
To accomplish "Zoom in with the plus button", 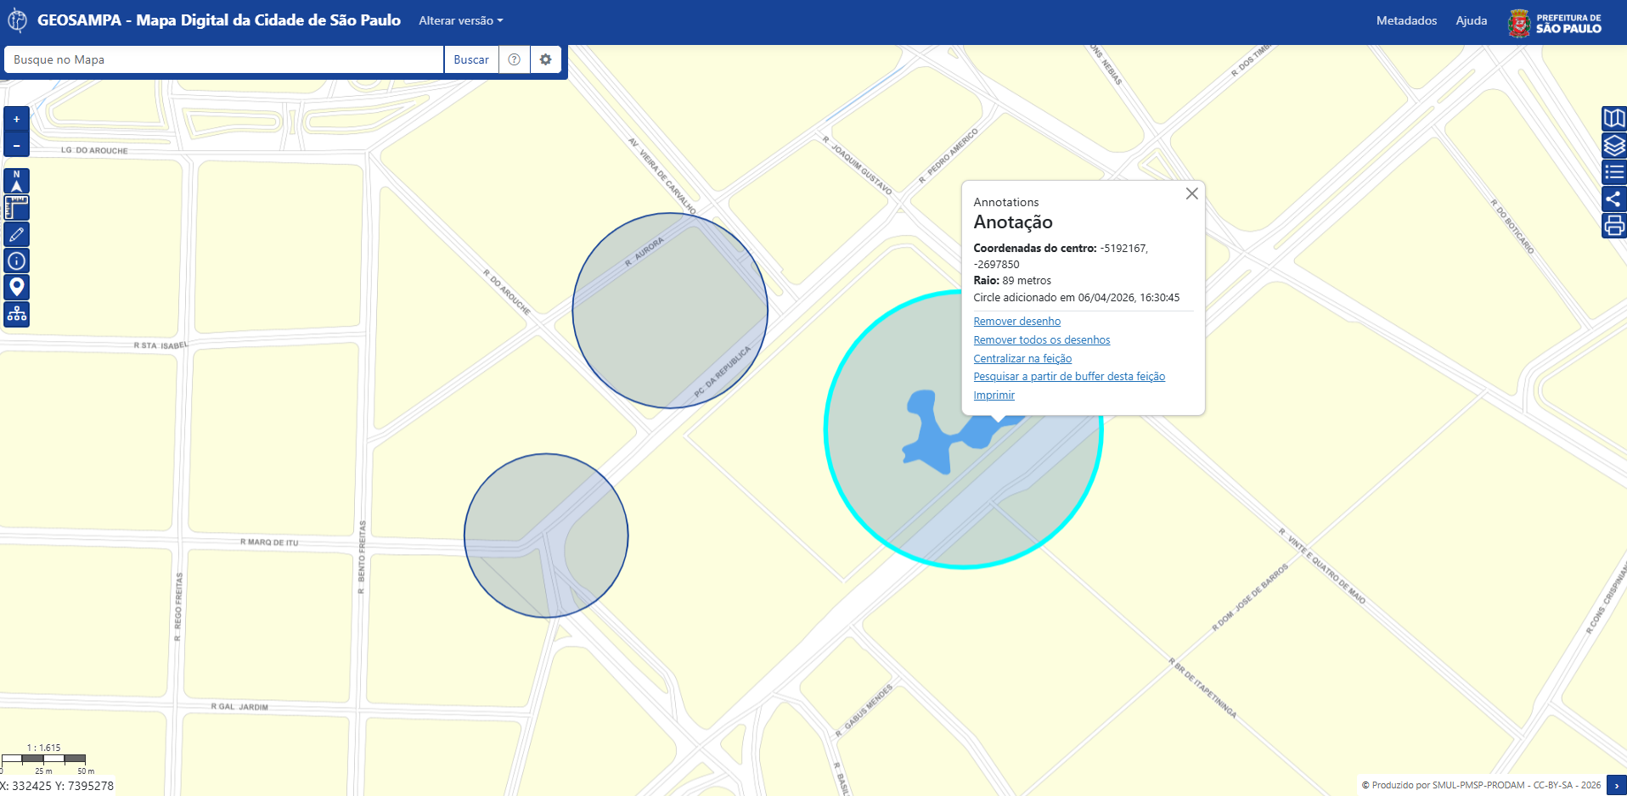I will 16,119.
